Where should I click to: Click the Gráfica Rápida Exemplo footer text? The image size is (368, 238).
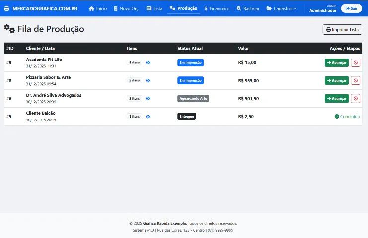pyautogui.click(x=164, y=223)
